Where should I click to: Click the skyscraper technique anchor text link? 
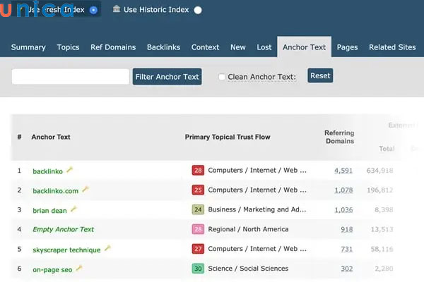click(x=66, y=249)
